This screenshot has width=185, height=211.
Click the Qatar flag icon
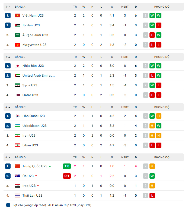coord(18,95)
